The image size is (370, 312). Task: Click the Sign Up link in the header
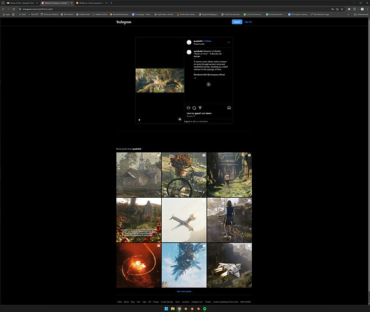[248, 22]
